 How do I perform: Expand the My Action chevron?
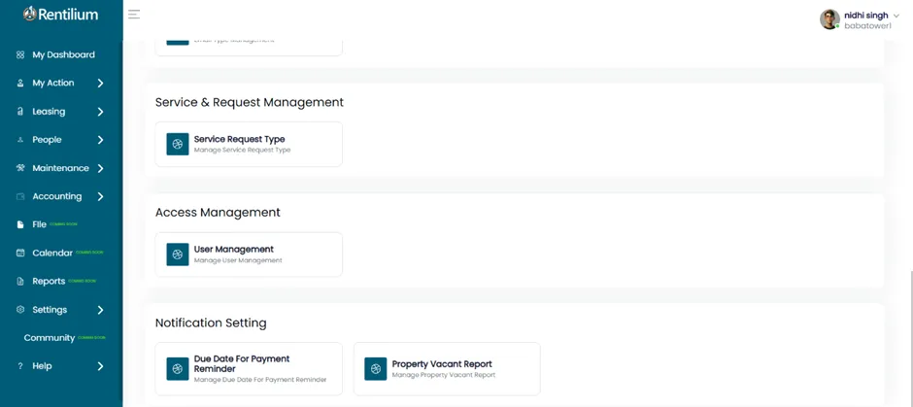(x=100, y=84)
